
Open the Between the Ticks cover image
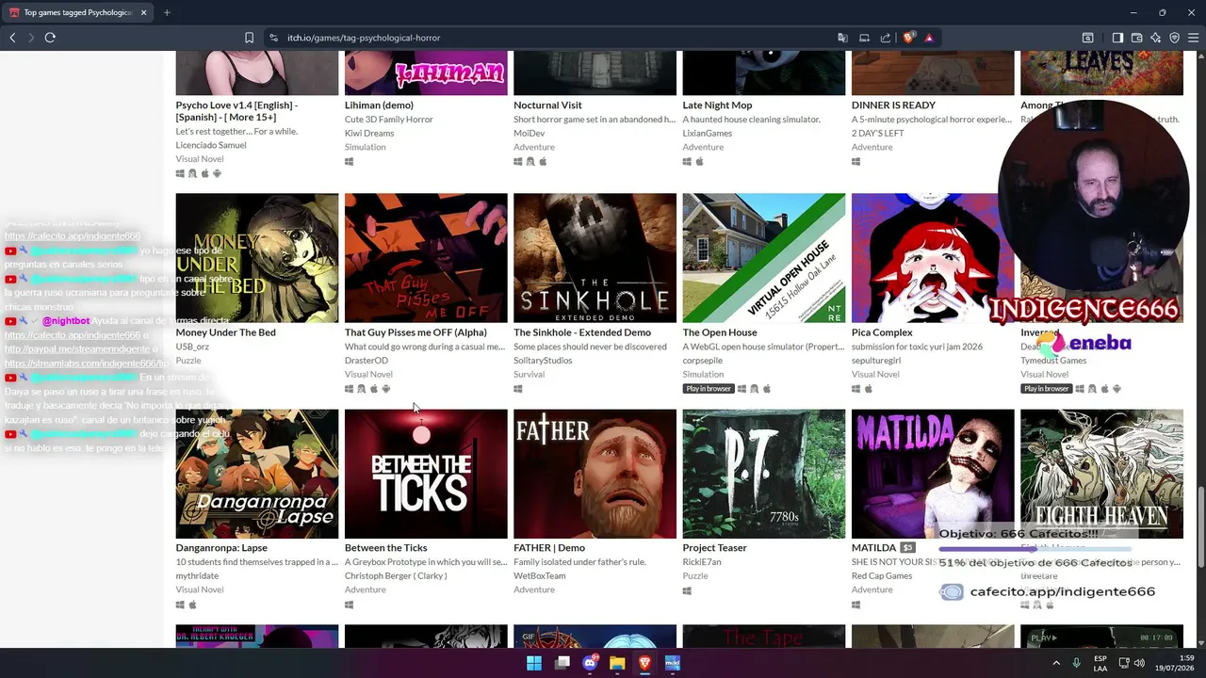coord(426,474)
